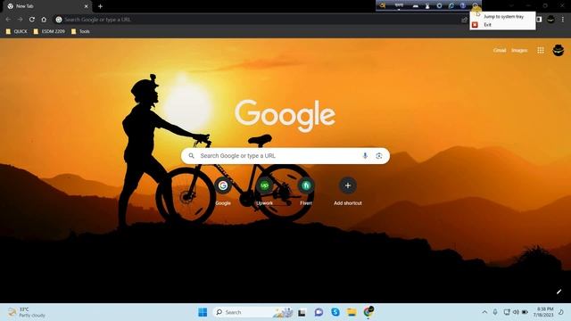Open the Chrome profile avatar in toolbar
This screenshot has width=571, height=321.
click(x=550, y=20)
